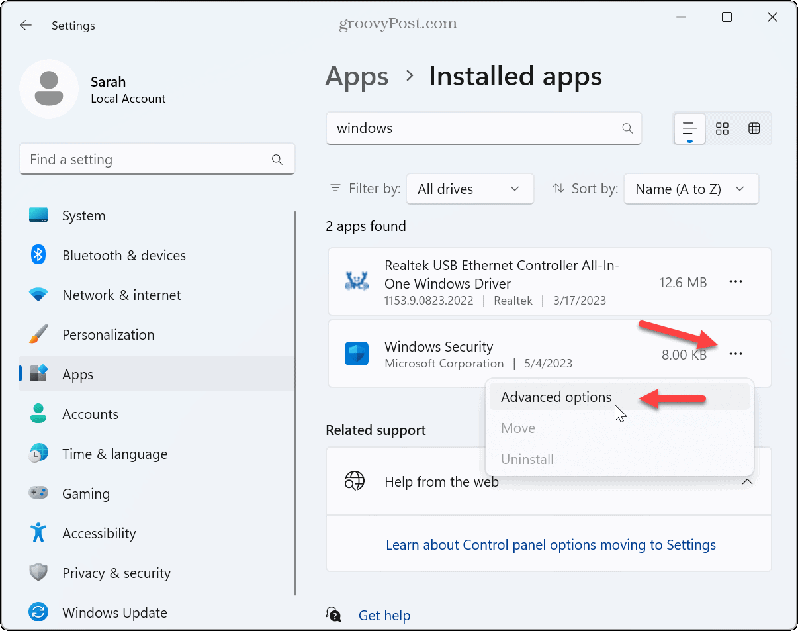Open Accounts settings page
798x631 pixels.
[x=156, y=414]
